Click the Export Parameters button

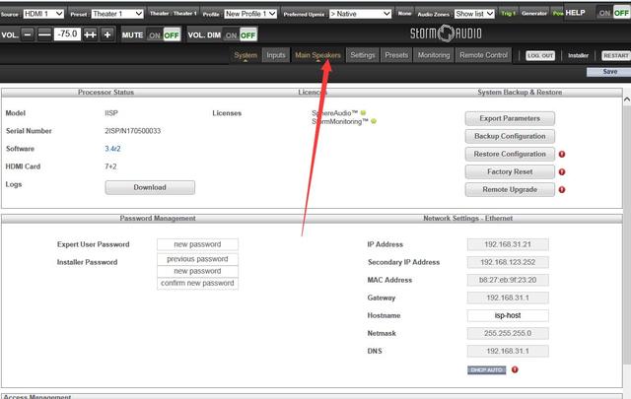(509, 118)
